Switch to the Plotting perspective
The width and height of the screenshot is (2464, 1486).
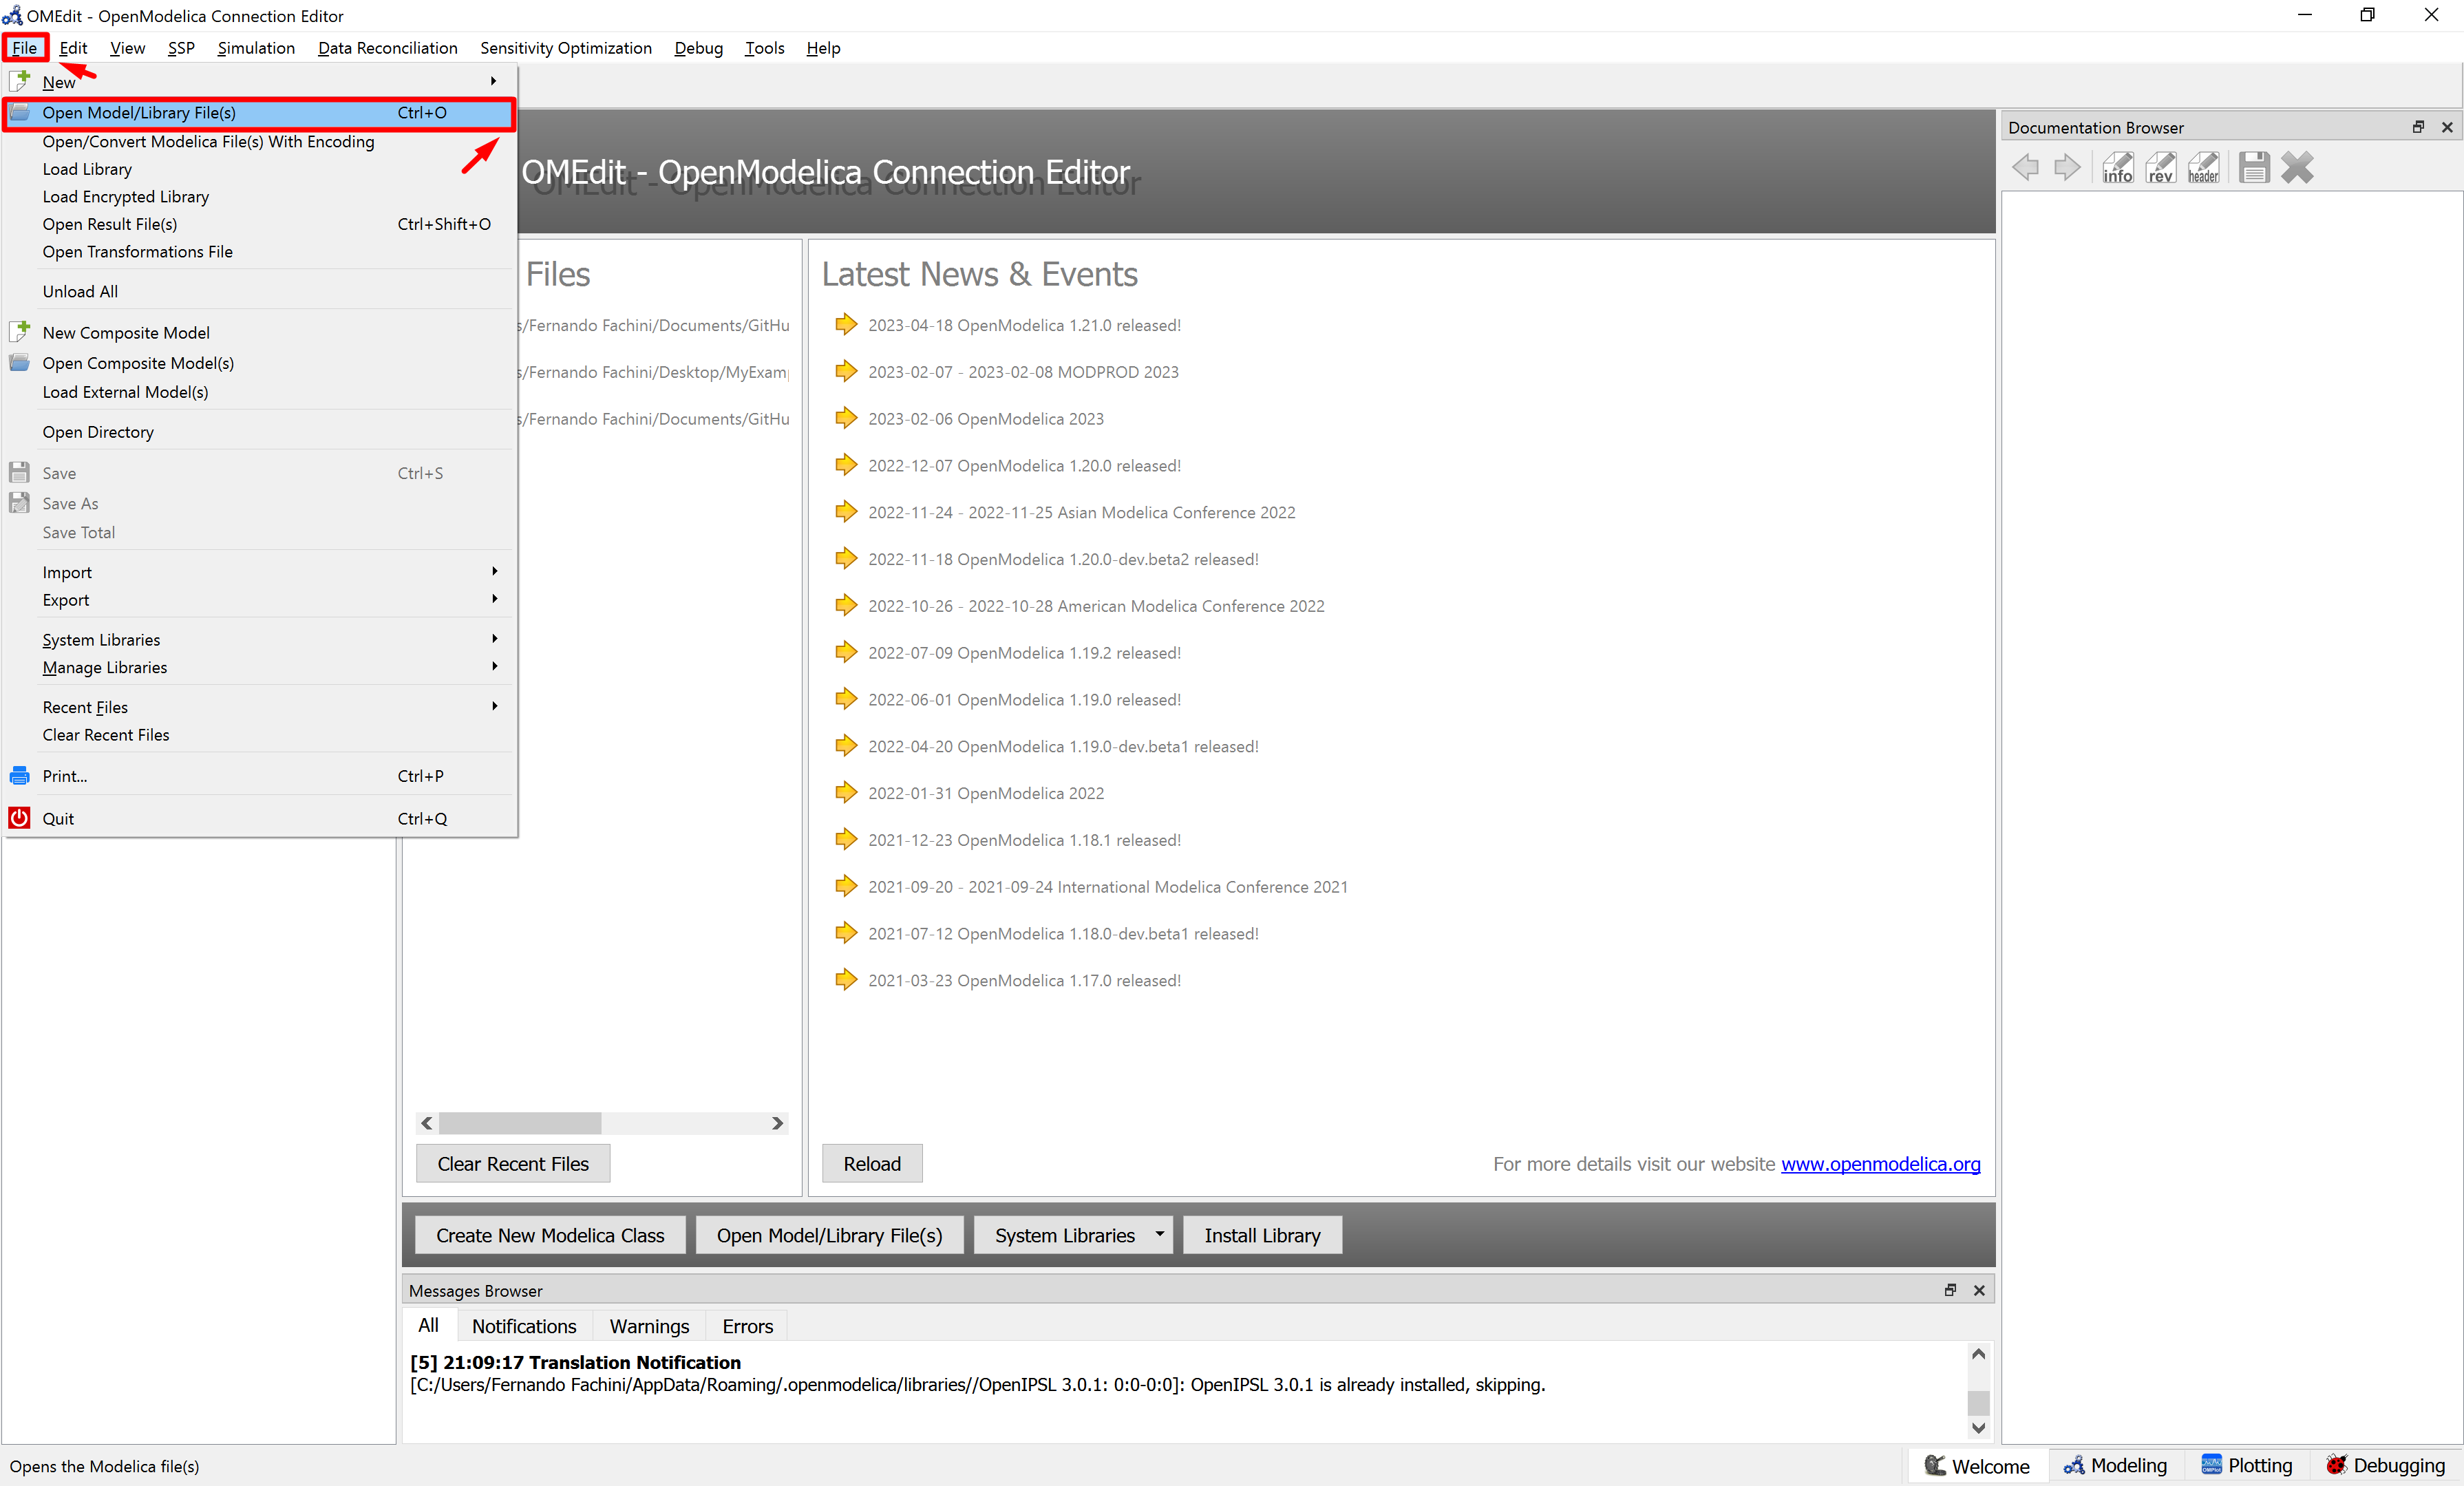pos(2246,1465)
